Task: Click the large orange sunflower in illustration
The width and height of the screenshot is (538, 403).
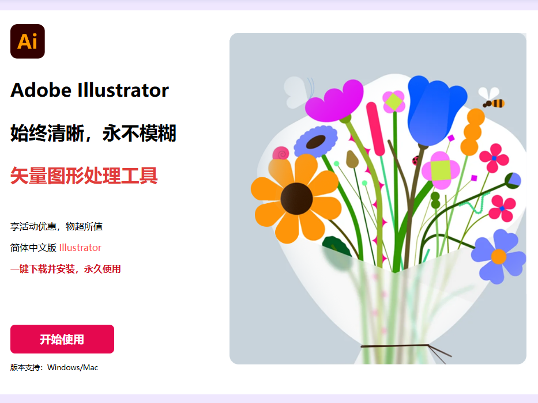Action: click(x=296, y=199)
